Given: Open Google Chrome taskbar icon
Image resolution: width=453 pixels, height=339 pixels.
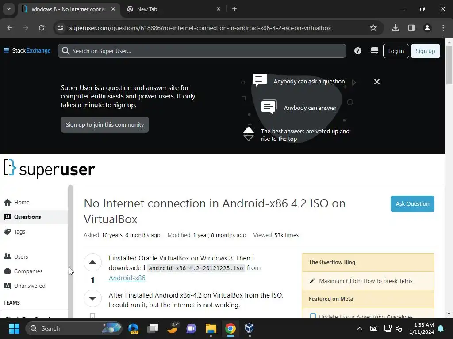Looking at the screenshot, I should click(230, 328).
